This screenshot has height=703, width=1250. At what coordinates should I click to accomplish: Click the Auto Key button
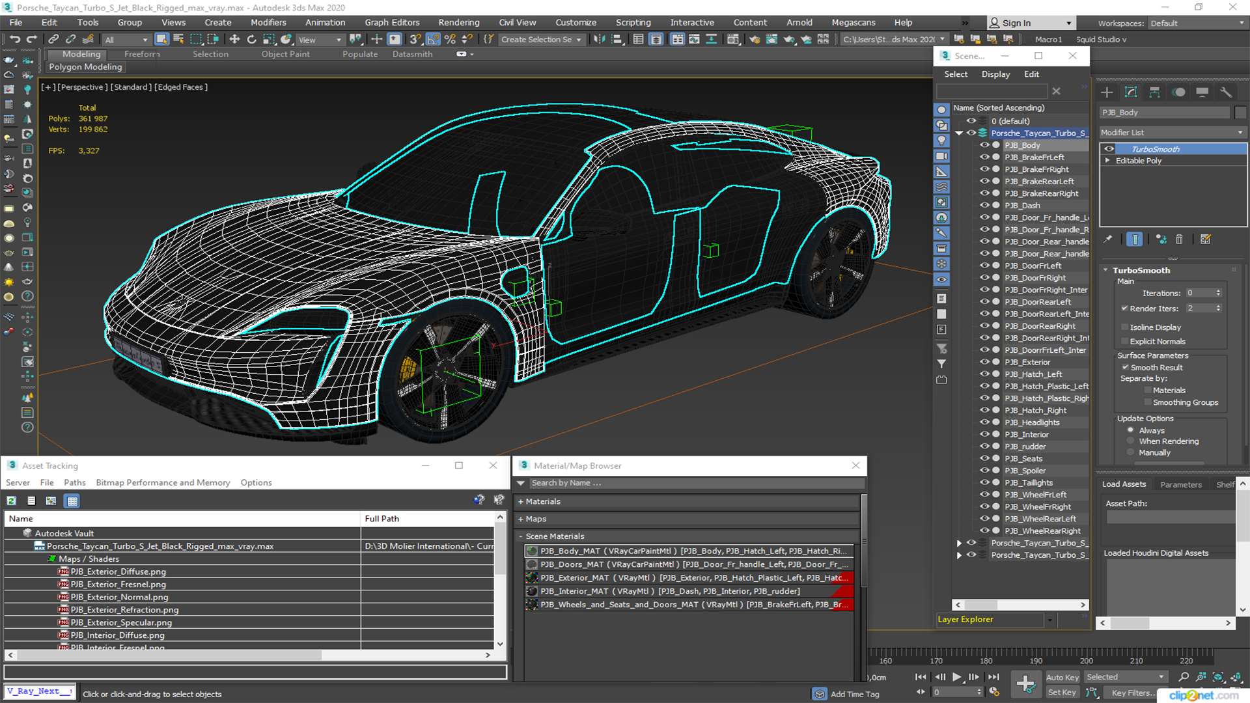(1062, 678)
